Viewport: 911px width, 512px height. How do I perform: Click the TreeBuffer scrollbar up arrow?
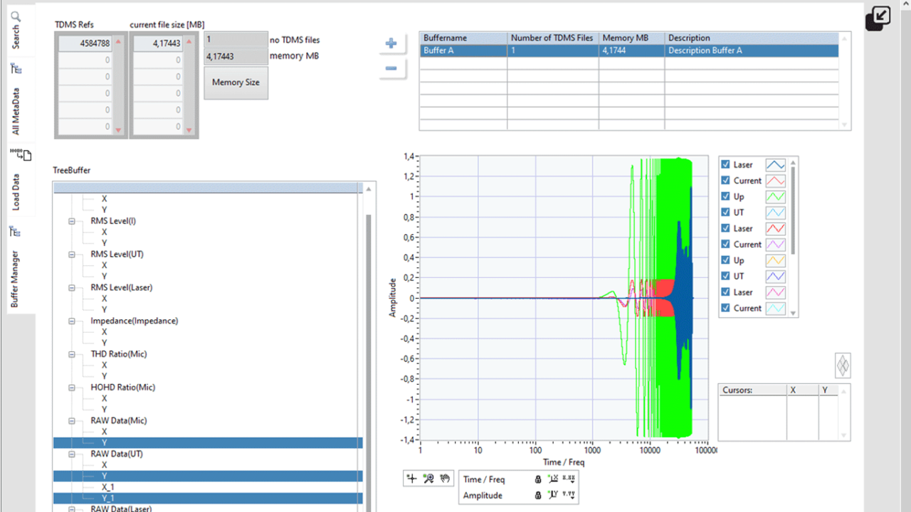tap(368, 189)
